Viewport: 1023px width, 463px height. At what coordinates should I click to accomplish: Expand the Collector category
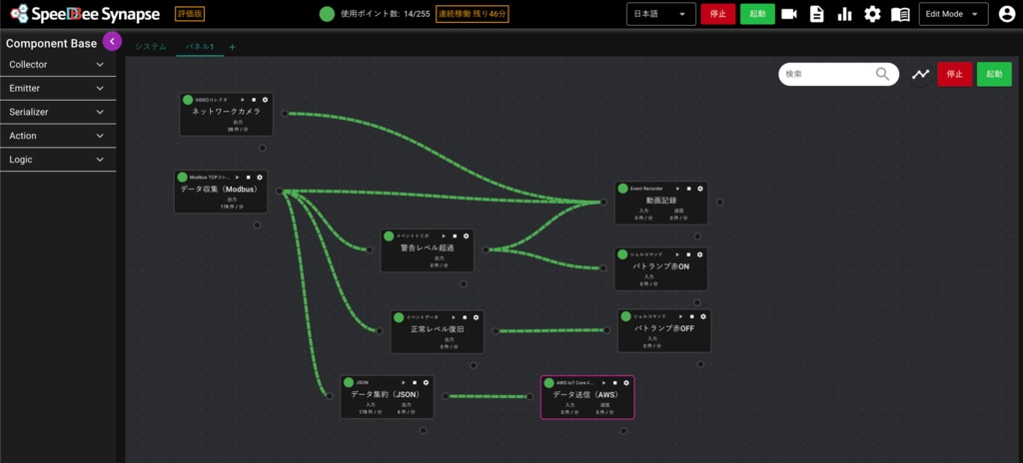coord(57,65)
